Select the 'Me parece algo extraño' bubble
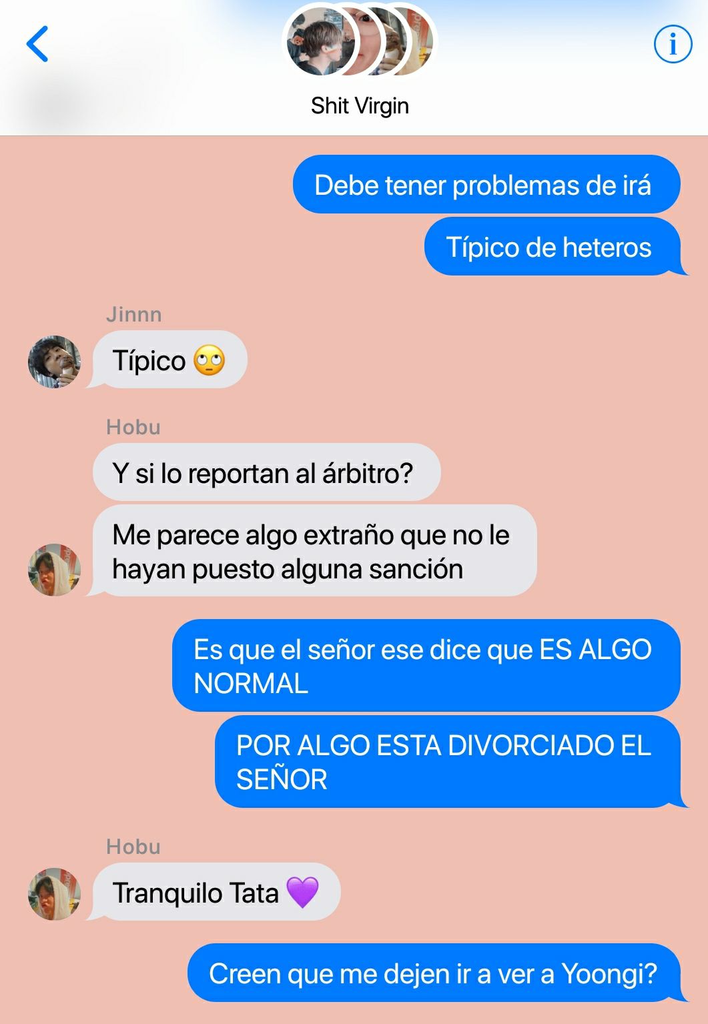Image resolution: width=708 pixels, height=1024 pixels. tap(314, 551)
